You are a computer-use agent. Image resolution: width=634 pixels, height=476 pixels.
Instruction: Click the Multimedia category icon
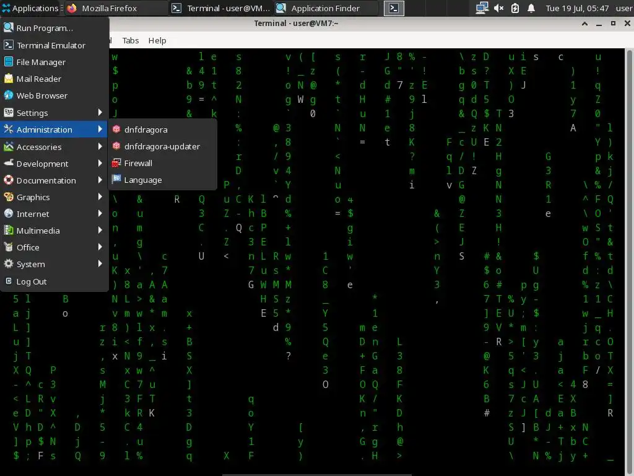coord(9,231)
